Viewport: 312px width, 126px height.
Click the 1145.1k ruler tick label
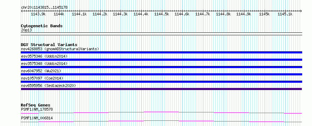(x=285, y=14)
